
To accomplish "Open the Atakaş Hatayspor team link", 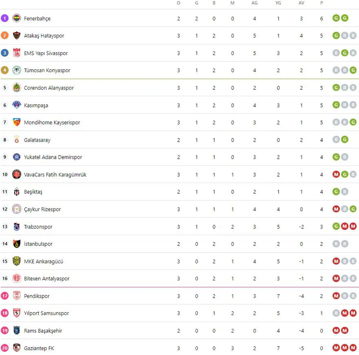I will 44,36.
